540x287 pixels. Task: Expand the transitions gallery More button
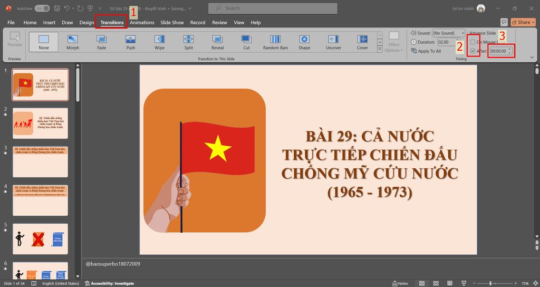click(380, 49)
